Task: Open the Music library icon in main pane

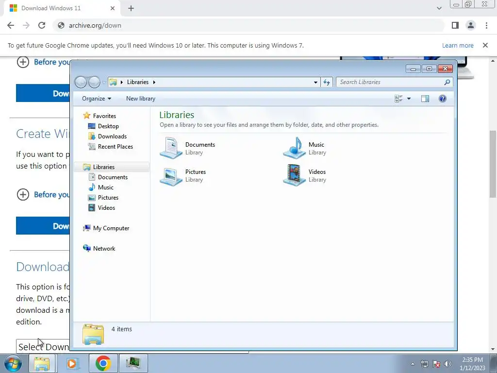Action: tap(294, 148)
